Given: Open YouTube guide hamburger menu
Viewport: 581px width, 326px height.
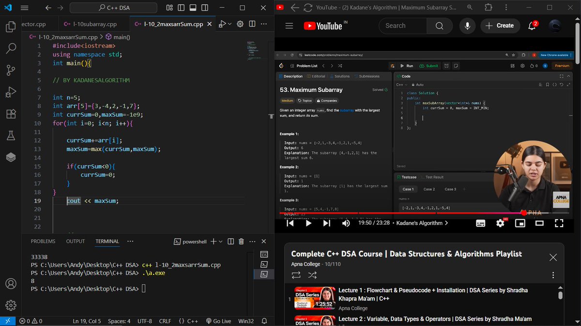Looking at the screenshot, I should 290,26.
